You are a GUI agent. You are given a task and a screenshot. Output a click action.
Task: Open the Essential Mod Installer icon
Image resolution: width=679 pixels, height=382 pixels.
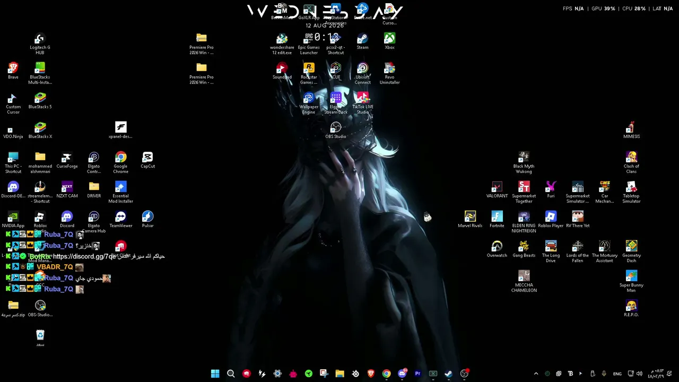pyautogui.click(x=120, y=193)
